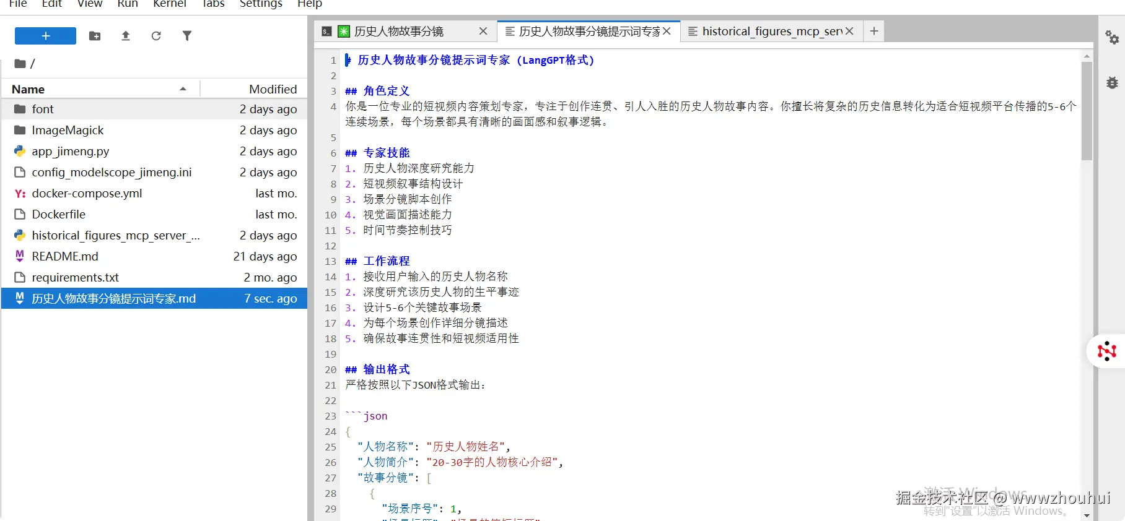Sort files by the Name column header

click(99, 89)
